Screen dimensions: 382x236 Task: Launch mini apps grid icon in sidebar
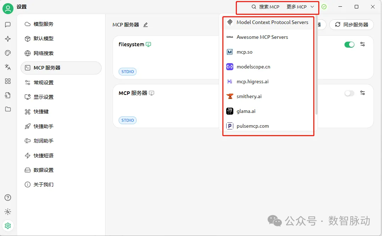8,81
